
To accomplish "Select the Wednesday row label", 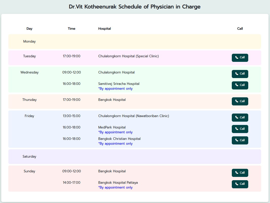I will click(29, 72).
